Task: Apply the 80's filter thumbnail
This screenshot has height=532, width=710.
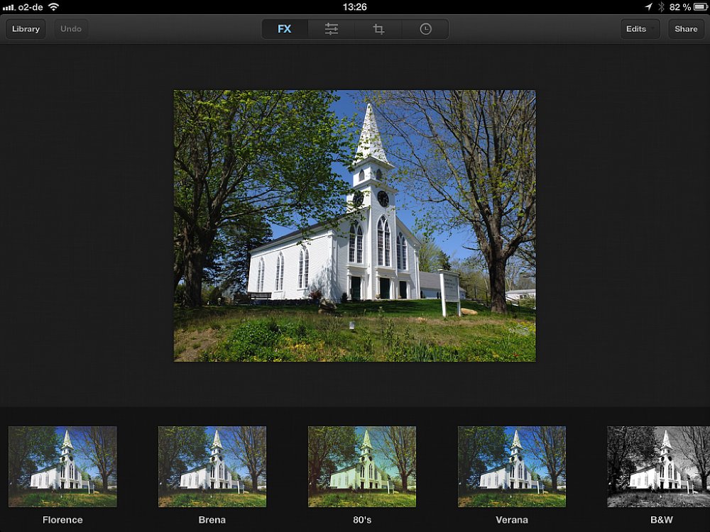Action: click(362, 466)
